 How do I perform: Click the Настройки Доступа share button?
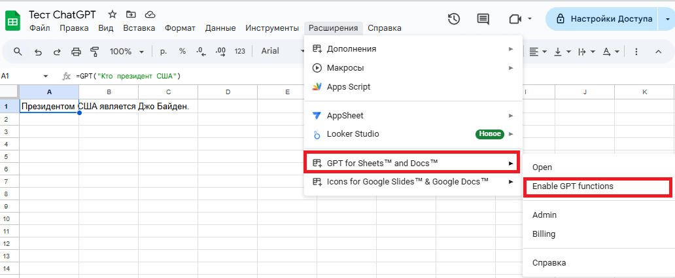pyautogui.click(x=602, y=20)
